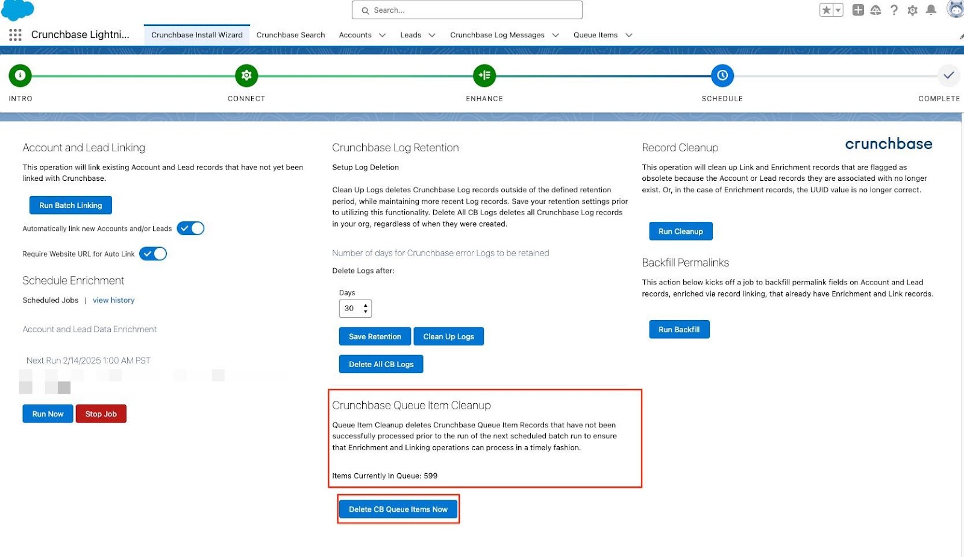Open the global actions plus icon

click(x=858, y=10)
